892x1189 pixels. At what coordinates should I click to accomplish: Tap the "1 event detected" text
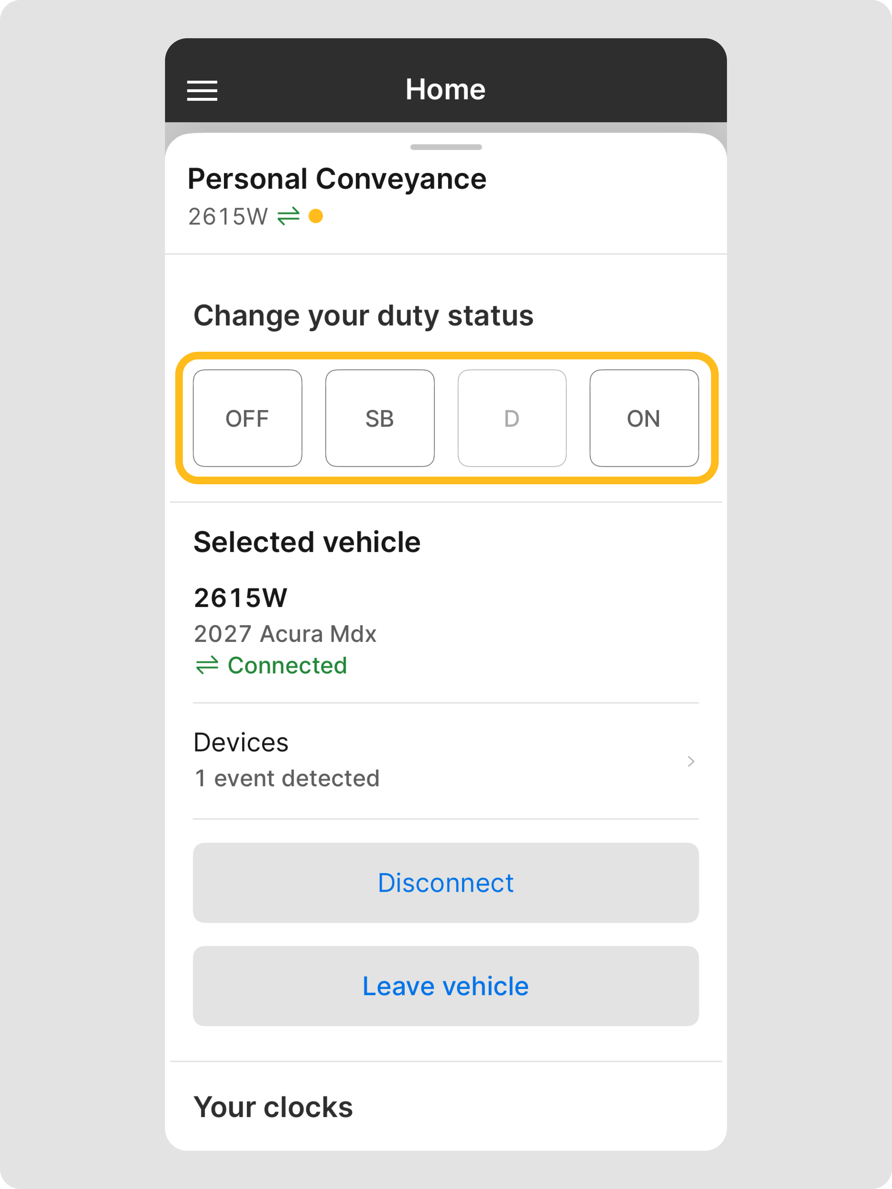[287, 778]
